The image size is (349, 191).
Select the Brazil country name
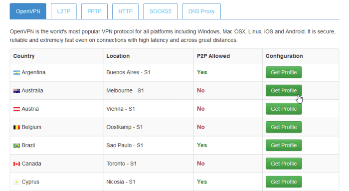coord(28,145)
